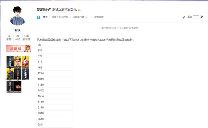Select table cell 468
Image resolution: width=208 pixels, height=128 pixels.
coord(55,68)
